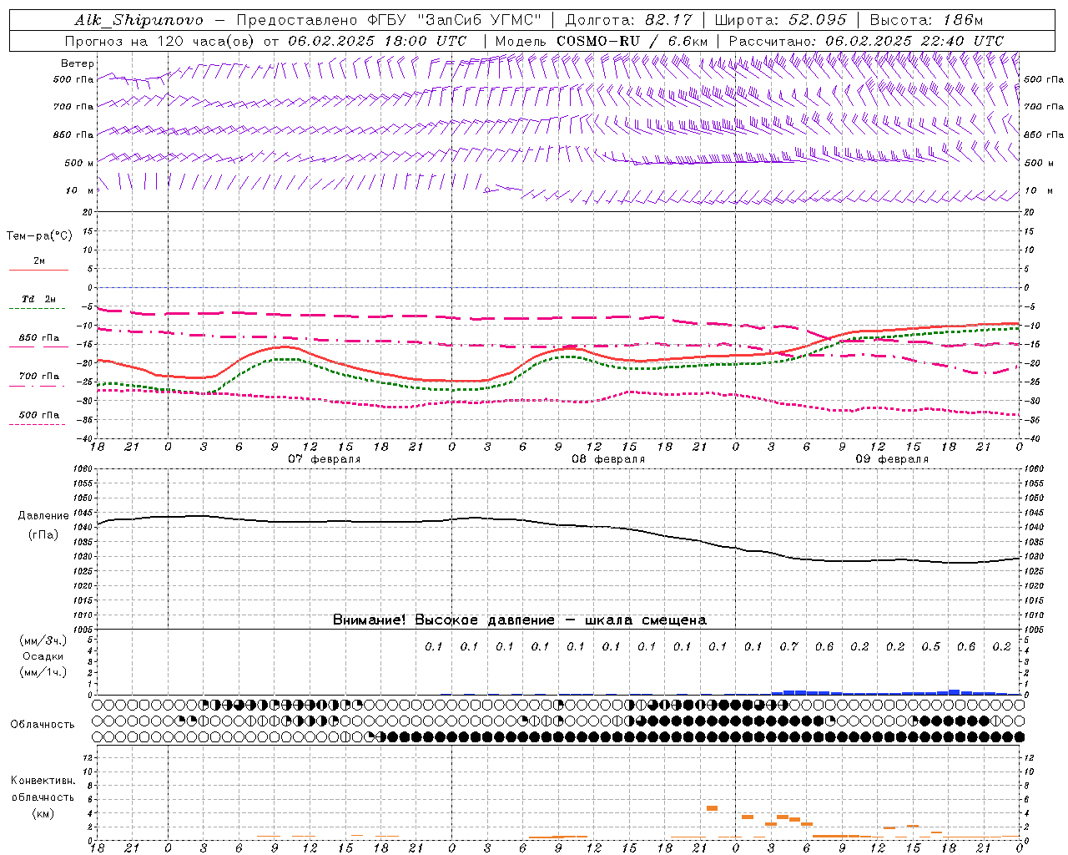This screenshot has width=1068, height=855.
Task: Click the "Ветер" wind panel label
Action: pyautogui.click(x=78, y=63)
